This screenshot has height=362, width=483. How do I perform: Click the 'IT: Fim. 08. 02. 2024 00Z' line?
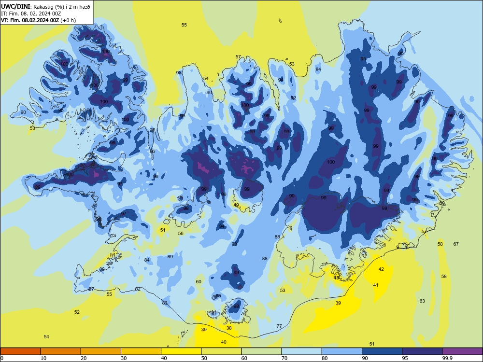[x=31, y=14]
